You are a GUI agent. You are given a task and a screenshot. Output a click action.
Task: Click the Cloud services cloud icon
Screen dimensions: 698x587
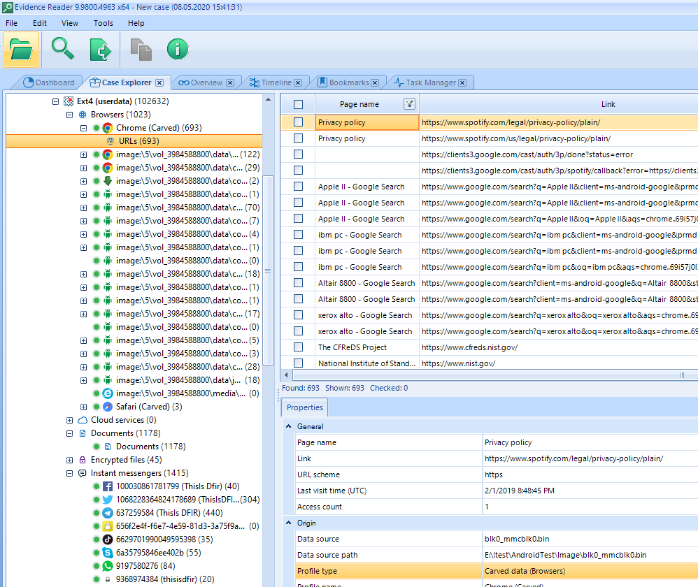[x=83, y=420]
